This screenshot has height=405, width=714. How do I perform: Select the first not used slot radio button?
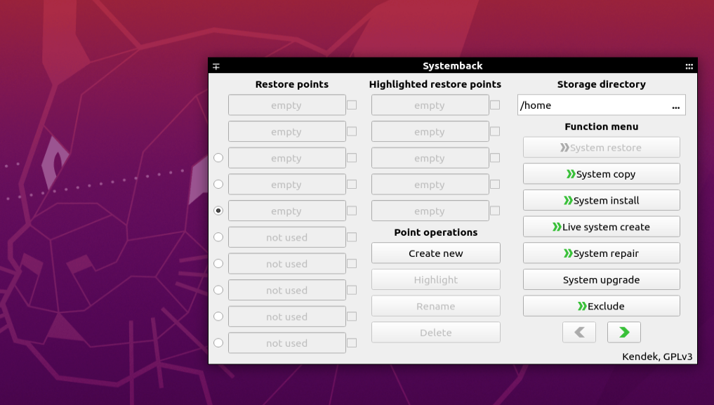tap(218, 237)
